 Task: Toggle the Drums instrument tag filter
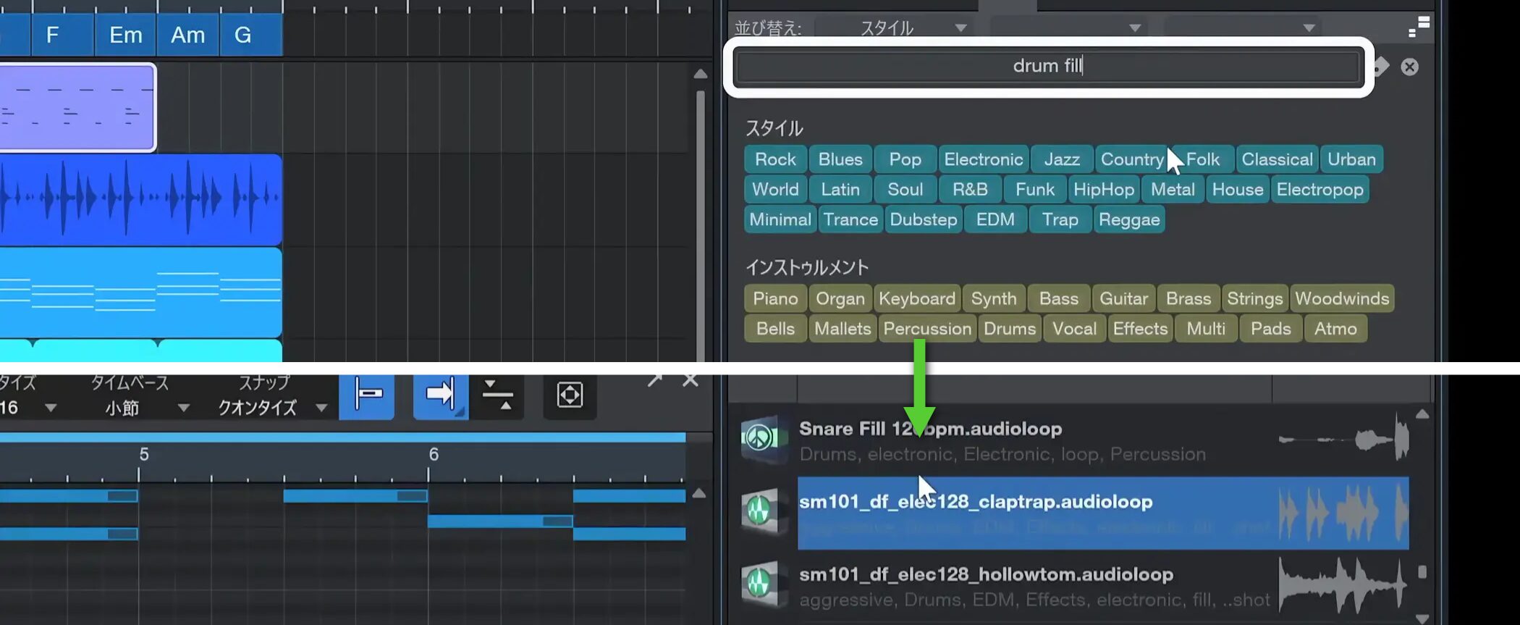tap(1009, 329)
